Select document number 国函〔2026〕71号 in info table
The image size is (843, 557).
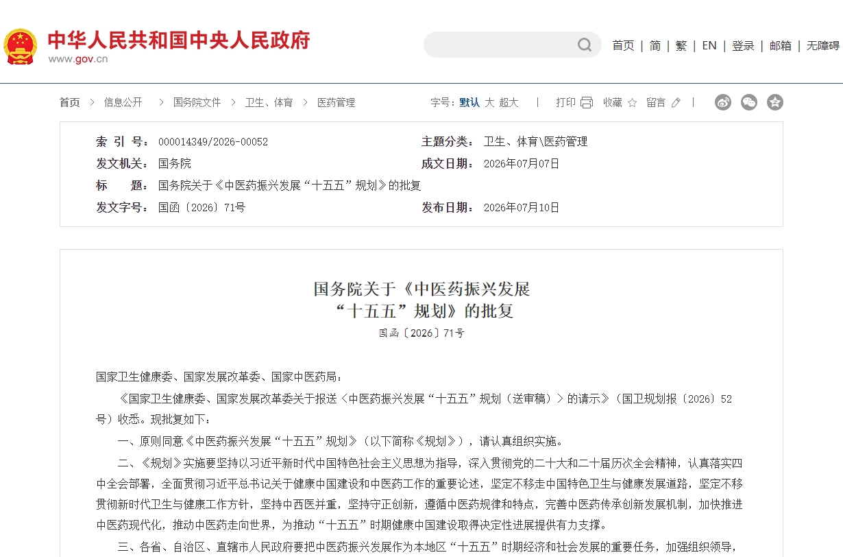pos(201,208)
